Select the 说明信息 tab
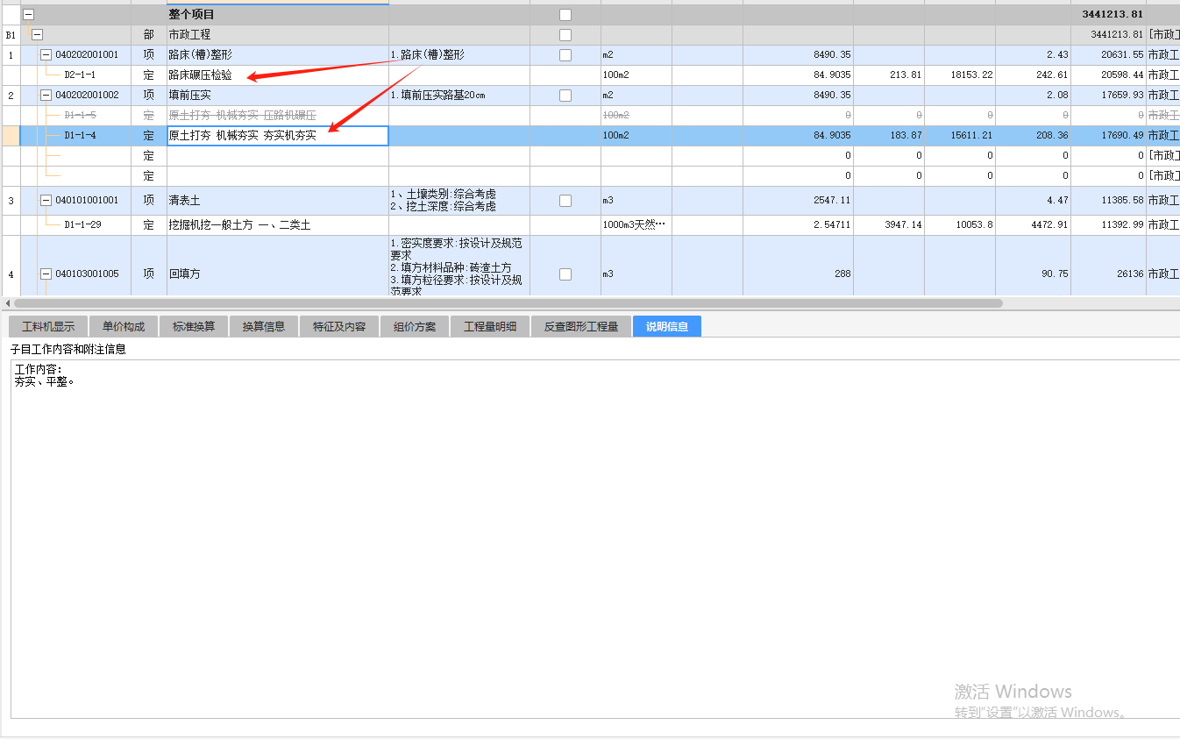Viewport: 1180px width, 739px height. (667, 327)
